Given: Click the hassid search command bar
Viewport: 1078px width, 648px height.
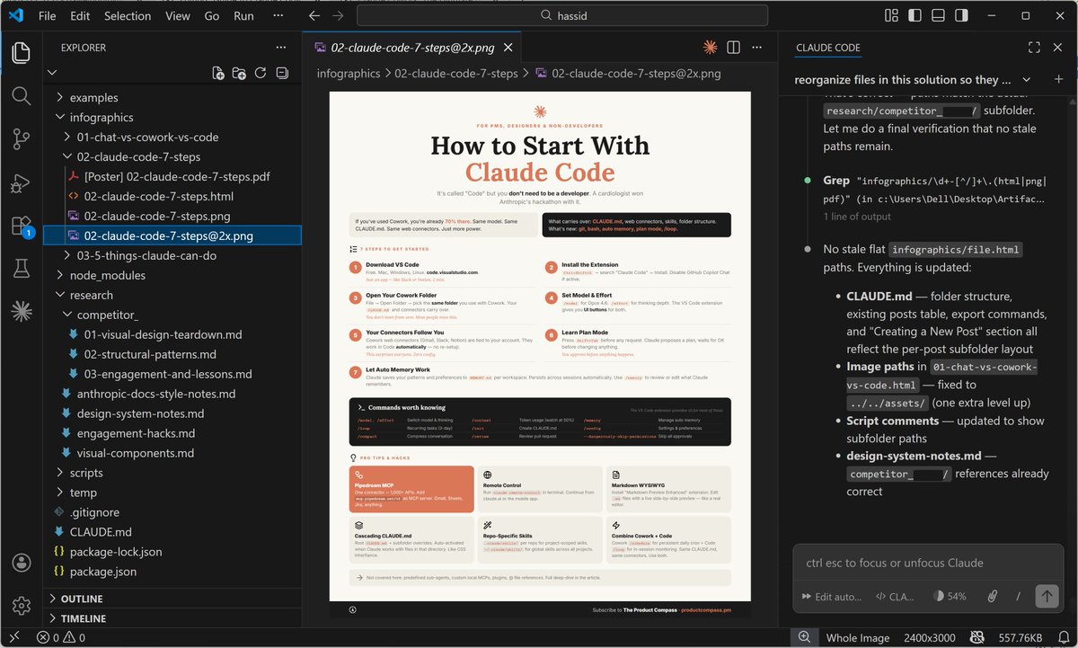Looking at the screenshot, I should [x=562, y=15].
